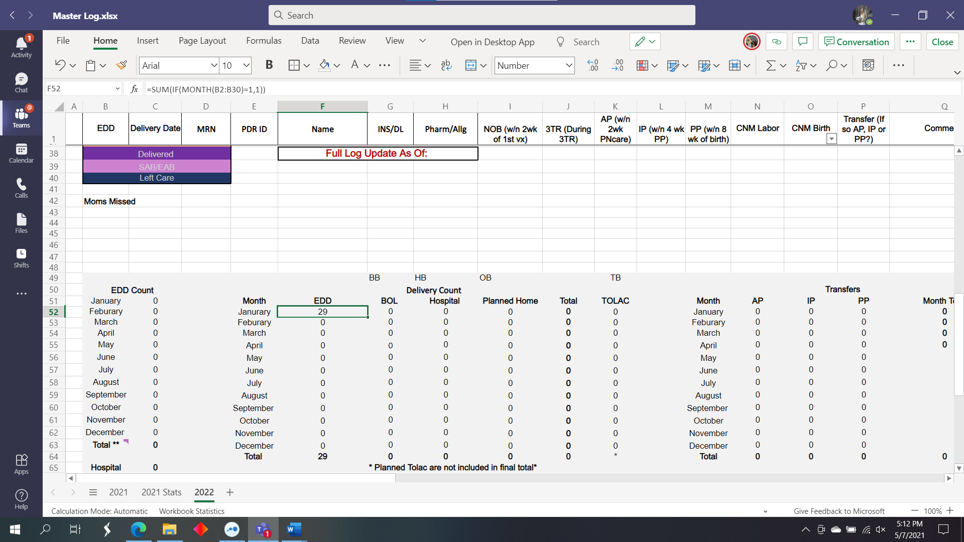Open Sort & Filter icon

point(802,65)
